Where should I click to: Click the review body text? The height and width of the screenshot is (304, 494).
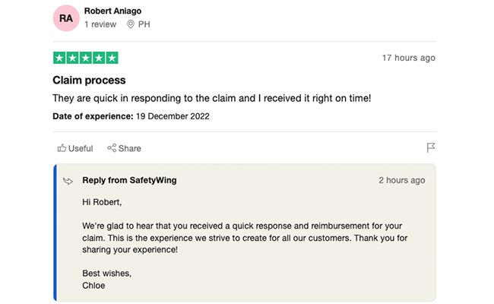coord(211,99)
